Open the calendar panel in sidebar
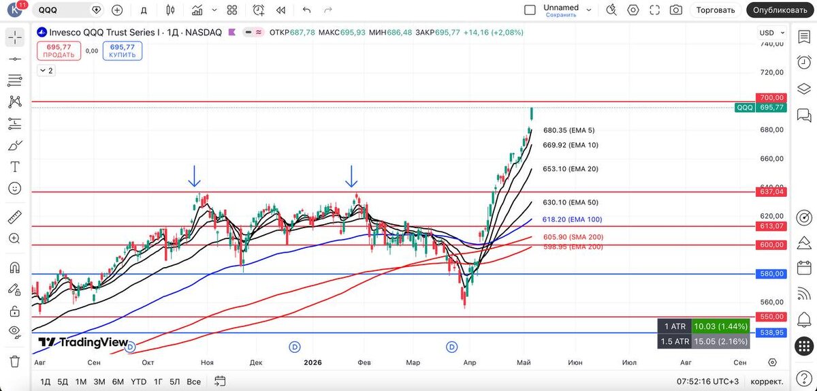Screen dimensions: 817x391 804,268
